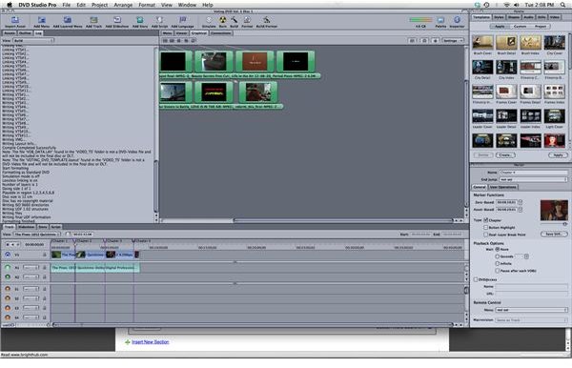Open the File menu

[67, 5]
